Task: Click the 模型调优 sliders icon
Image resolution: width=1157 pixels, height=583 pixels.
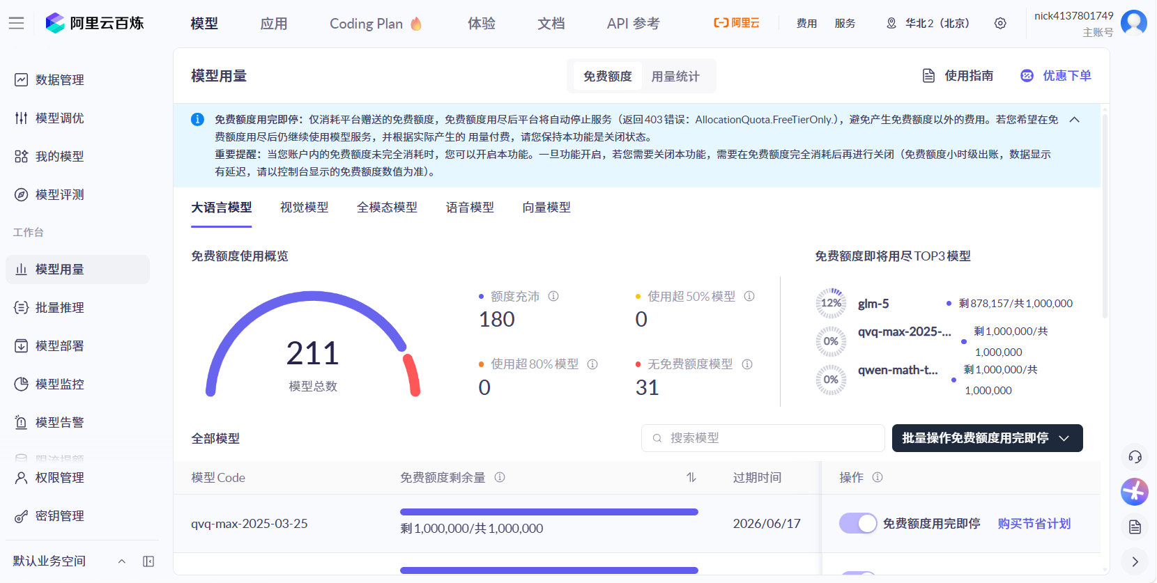Action: pos(22,118)
